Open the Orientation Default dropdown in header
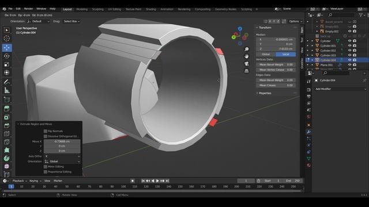Viewport: 369px width, 207px height. 39,21
